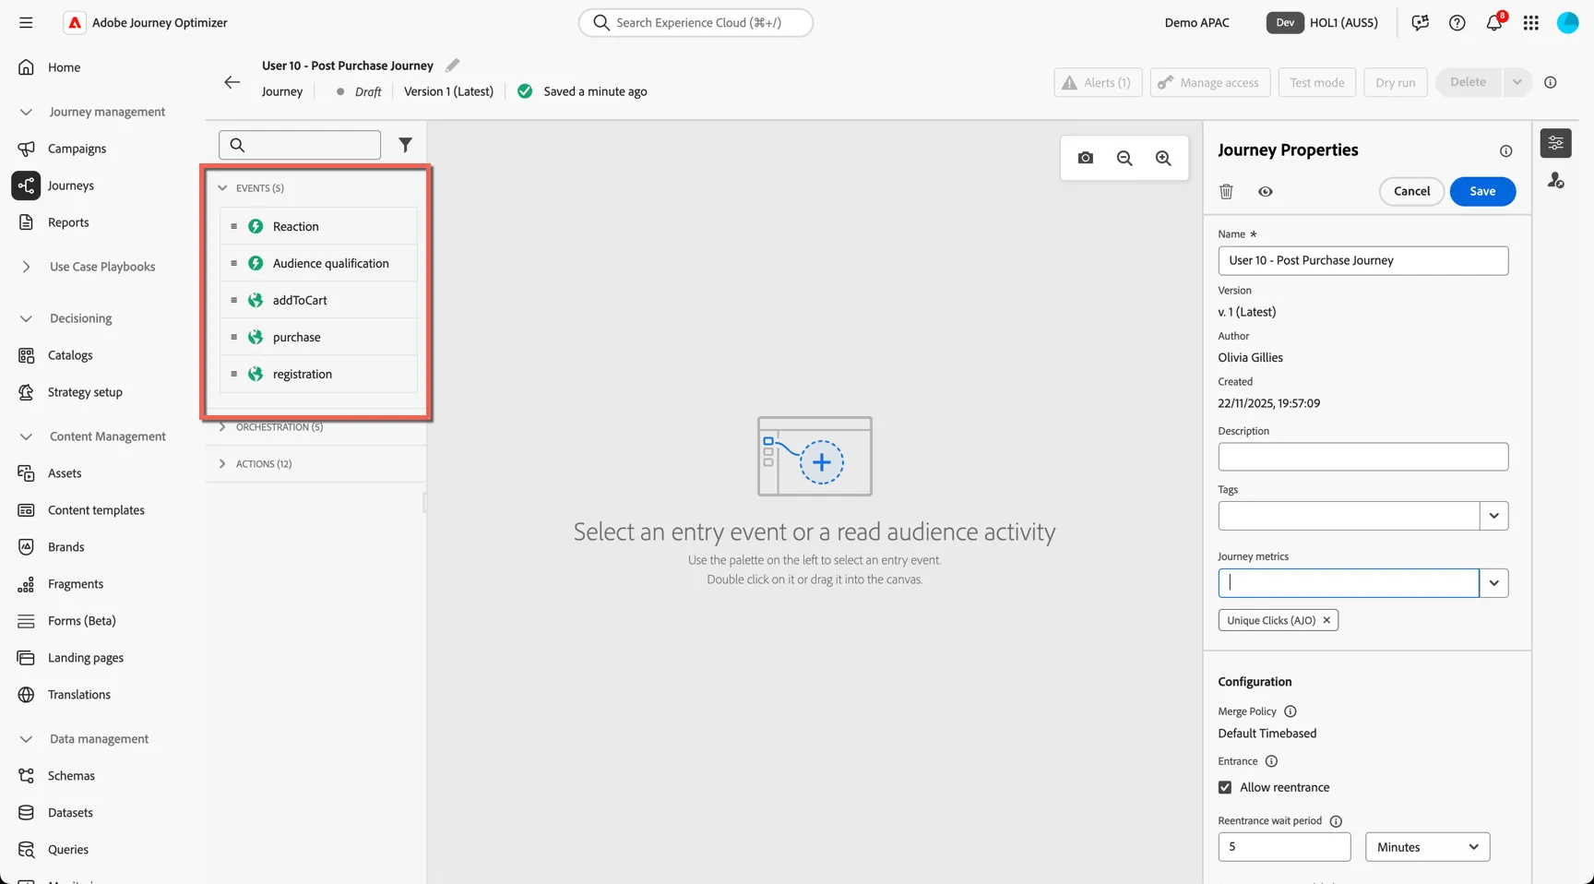Delete journey using trash icon in properties
The image size is (1594, 884).
point(1226,191)
